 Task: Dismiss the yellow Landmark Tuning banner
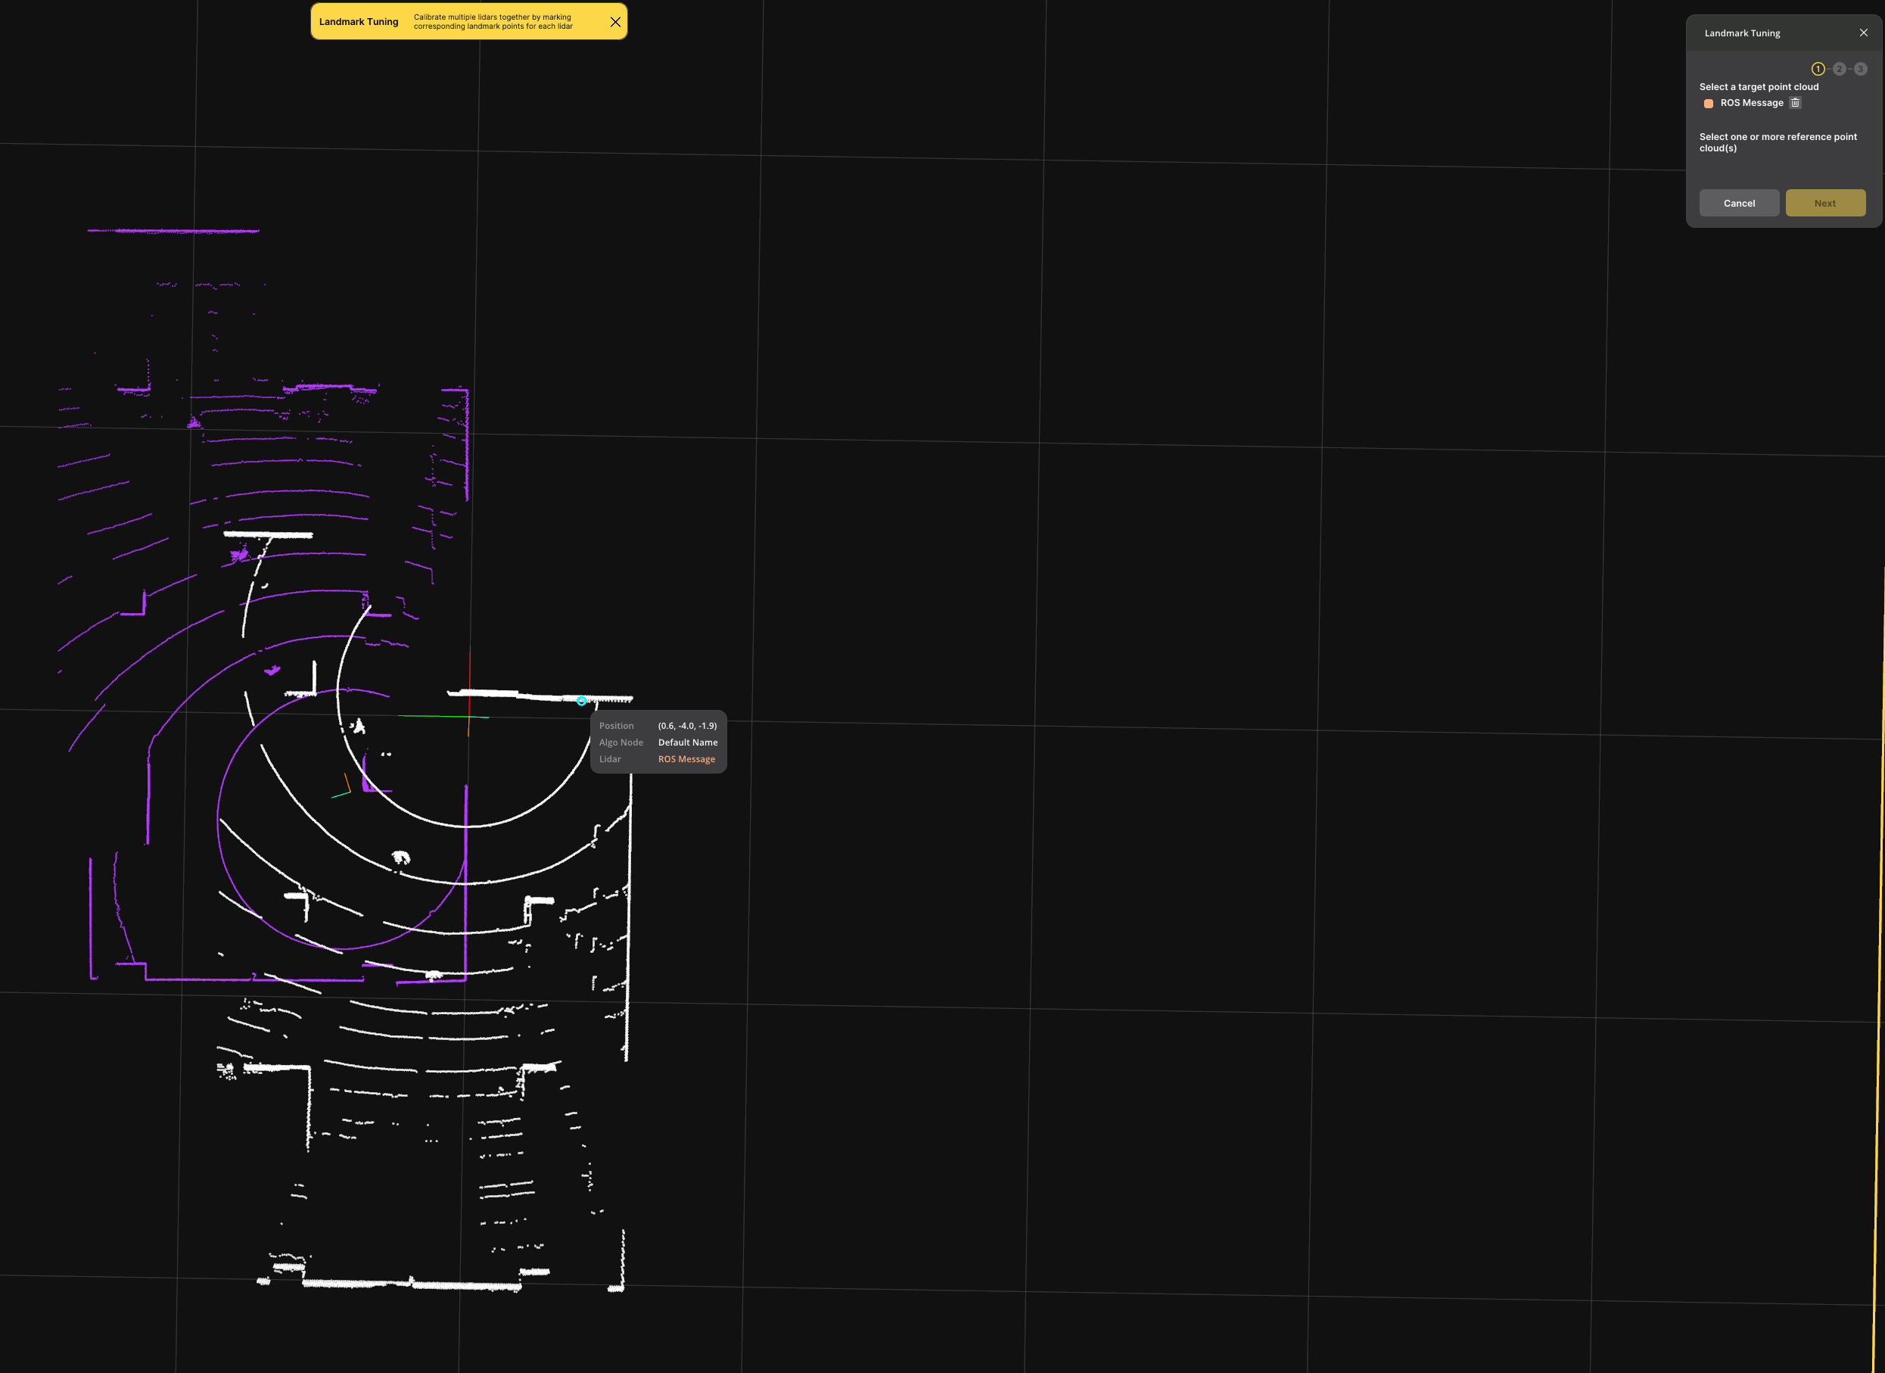point(615,22)
